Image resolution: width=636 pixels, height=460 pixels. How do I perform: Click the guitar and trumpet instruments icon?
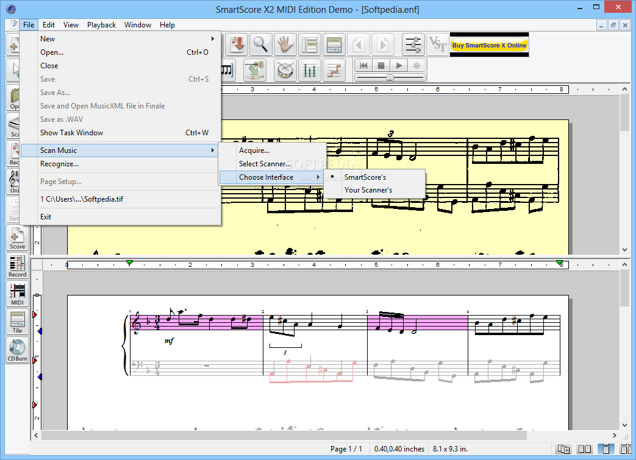tap(255, 71)
